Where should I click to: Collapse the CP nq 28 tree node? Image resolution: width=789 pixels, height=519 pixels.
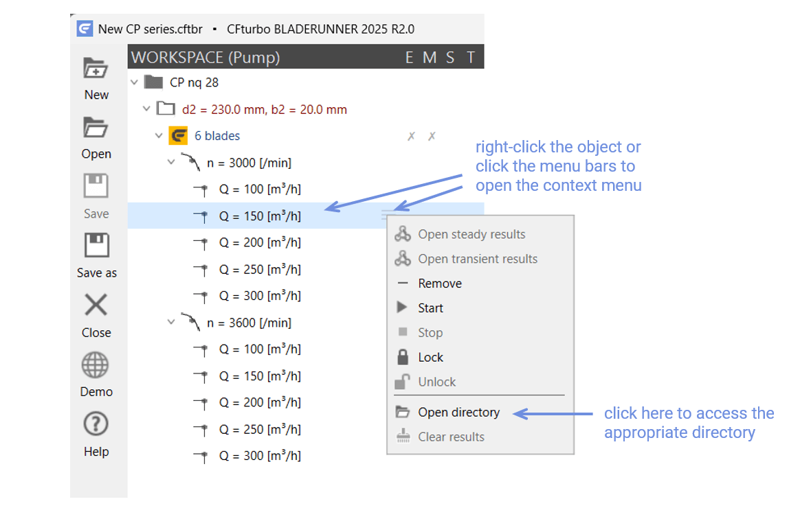point(134,82)
